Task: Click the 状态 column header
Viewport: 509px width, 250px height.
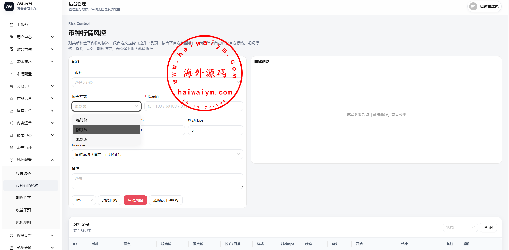Action: (309, 244)
